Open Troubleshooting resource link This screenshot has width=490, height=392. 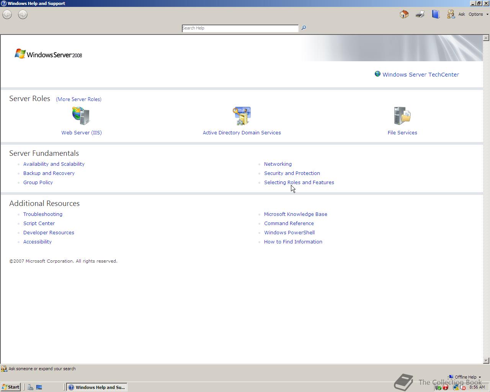[43, 214]
